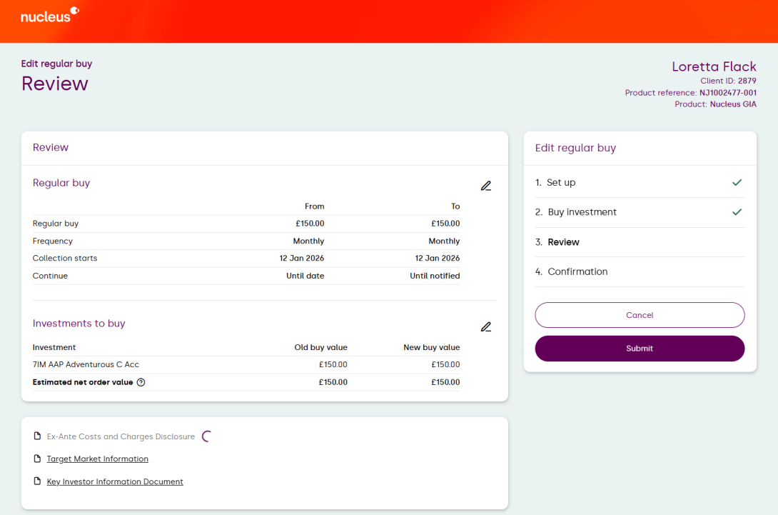Open the Target Market Information link
This screenshot has width=778, height=515.
point(97,459)
